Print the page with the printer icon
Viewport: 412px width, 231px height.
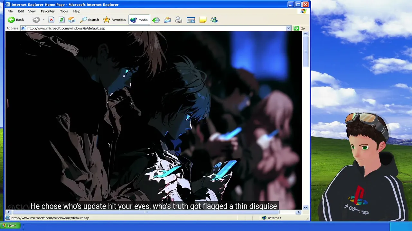coord(179,20)
